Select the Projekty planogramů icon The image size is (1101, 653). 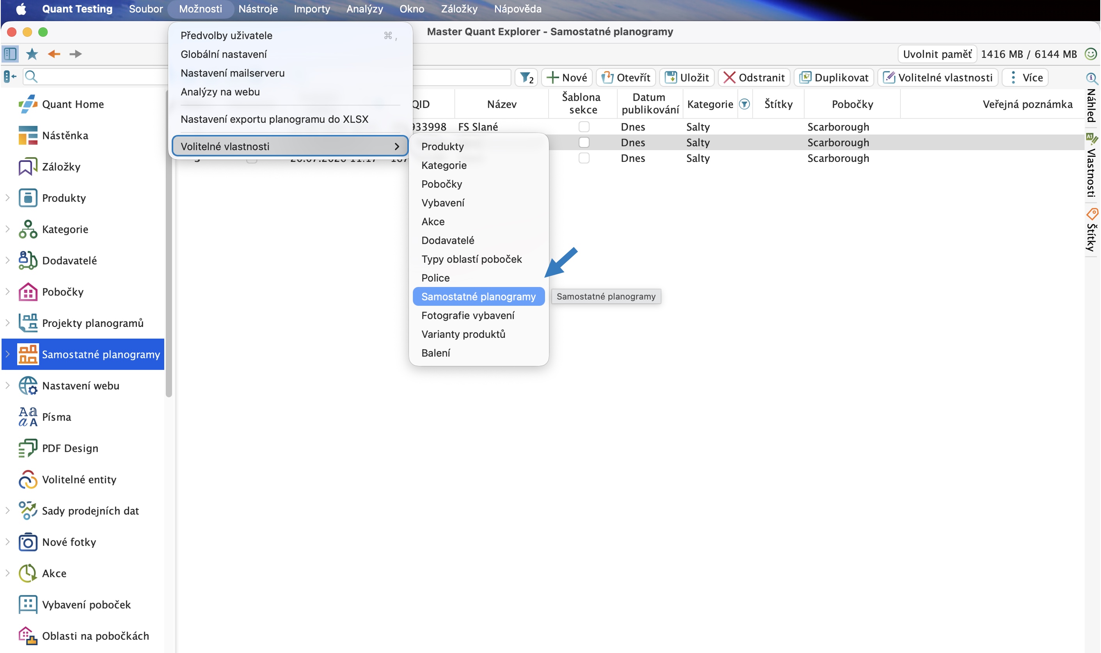coord(28,323)
